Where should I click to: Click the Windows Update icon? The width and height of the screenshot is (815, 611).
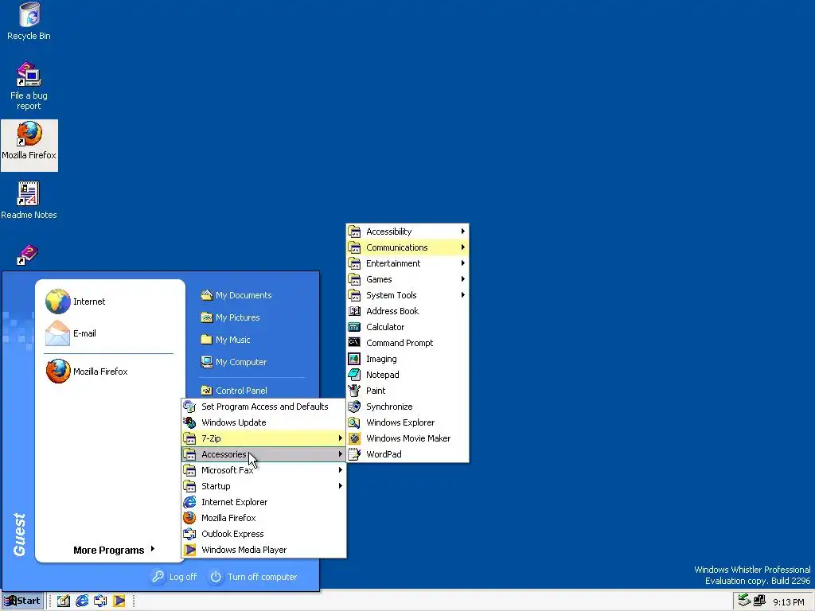[x=189, y=422]
